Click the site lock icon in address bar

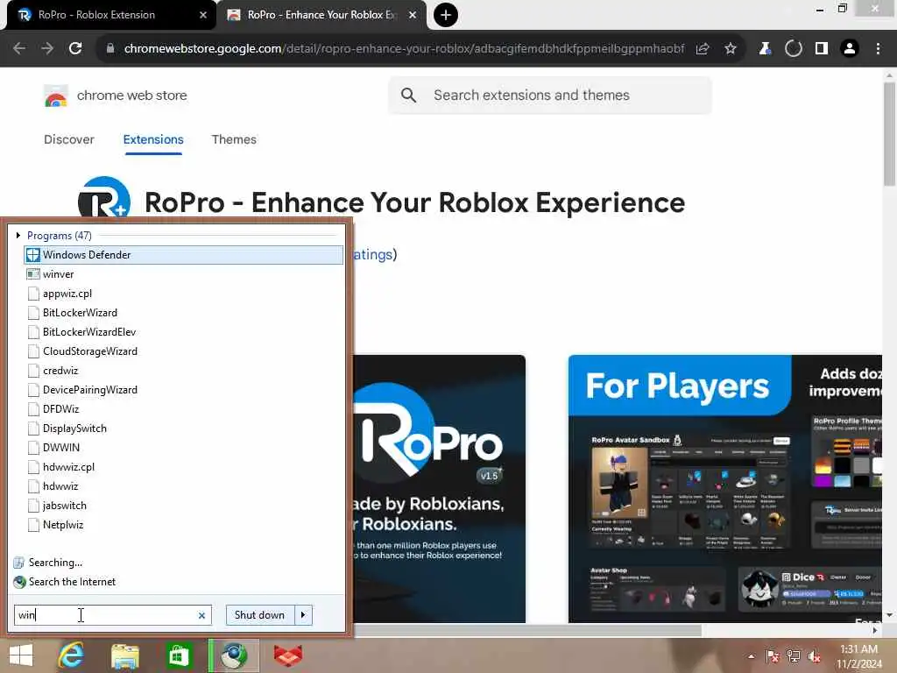[x=110, y=49]
